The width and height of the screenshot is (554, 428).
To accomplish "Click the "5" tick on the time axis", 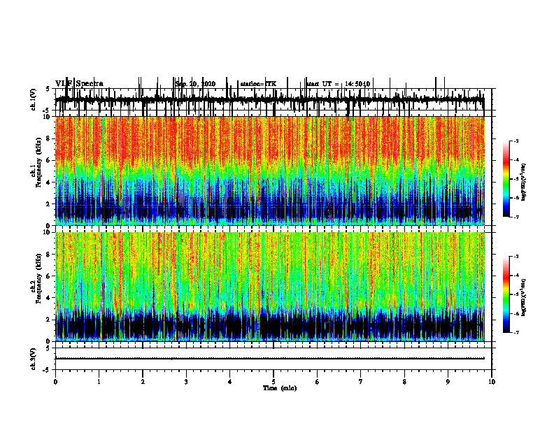I will (274, 382).
